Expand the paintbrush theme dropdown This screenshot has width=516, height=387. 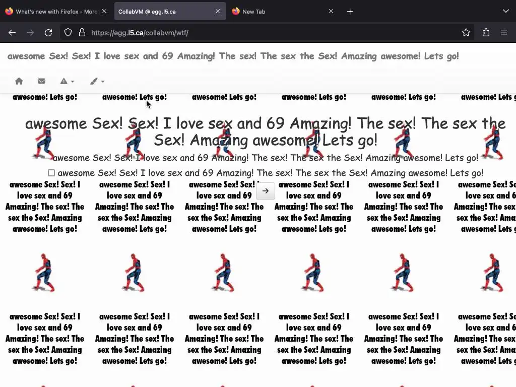click(x=97, y=81)
